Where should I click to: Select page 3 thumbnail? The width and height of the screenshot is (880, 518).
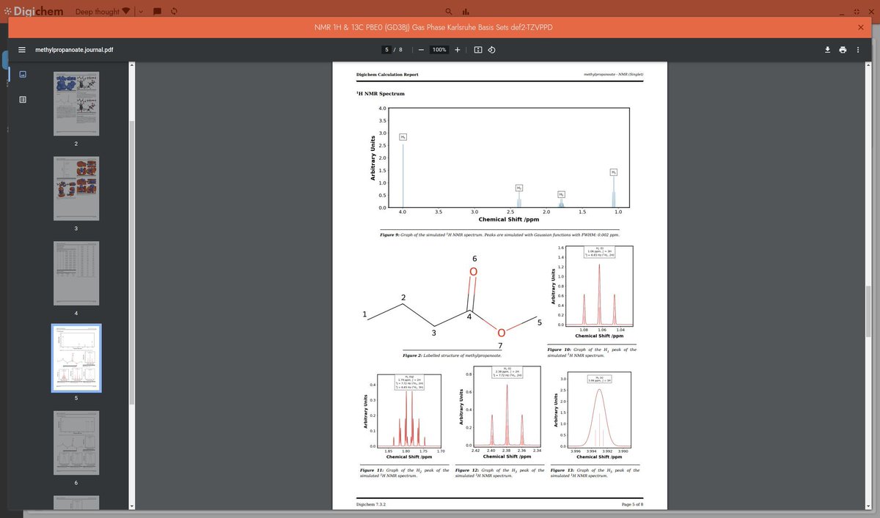point(76,188)
